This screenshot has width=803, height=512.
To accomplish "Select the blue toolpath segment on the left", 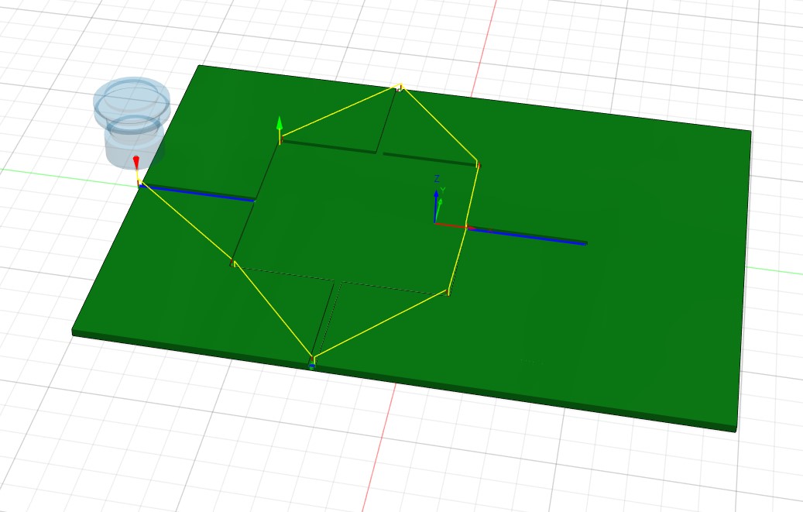I will [199, 193].
